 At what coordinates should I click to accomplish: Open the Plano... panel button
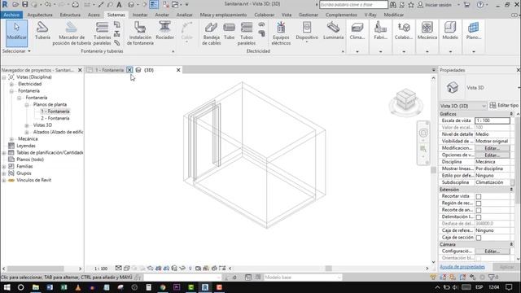pos(474,37)
